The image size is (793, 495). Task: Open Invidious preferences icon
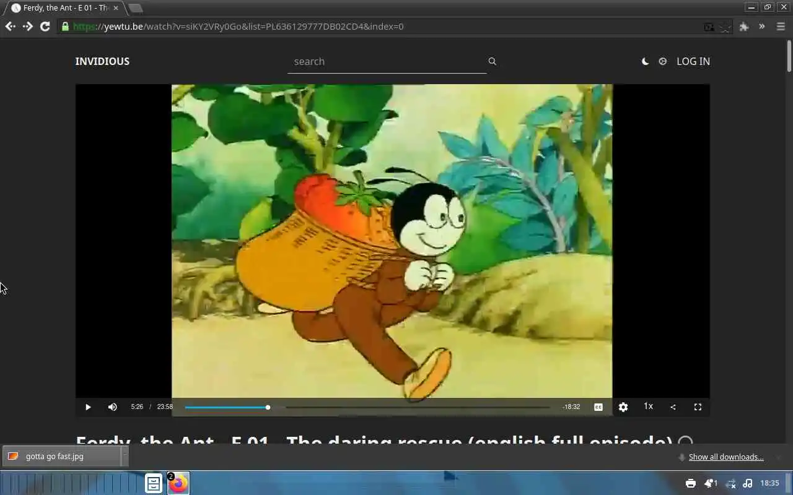point(663,61)
